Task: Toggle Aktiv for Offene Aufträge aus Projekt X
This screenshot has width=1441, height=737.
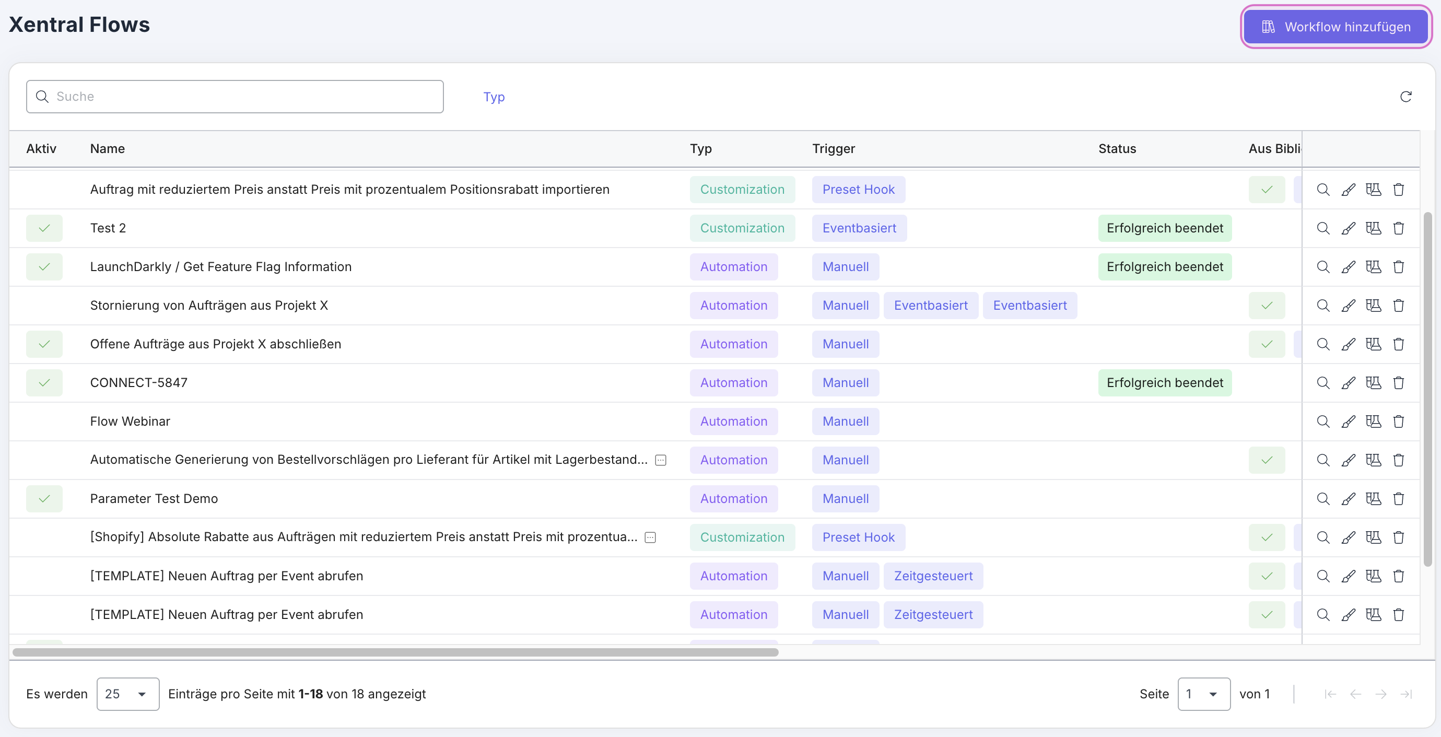Action: [x=44, y=344]
